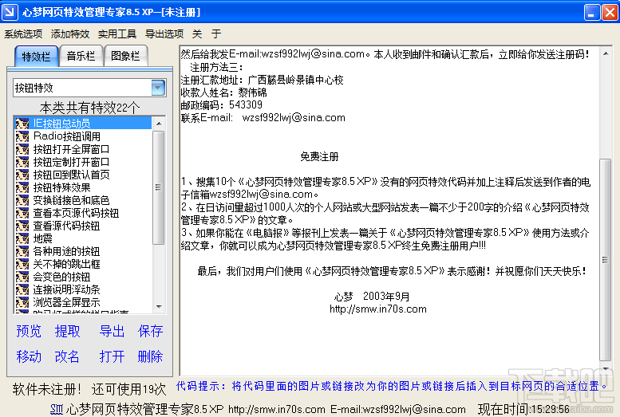Click icon beside 按钮定制打开窗口 item
This screenshot has width=620, height=417.
[22, 162]
